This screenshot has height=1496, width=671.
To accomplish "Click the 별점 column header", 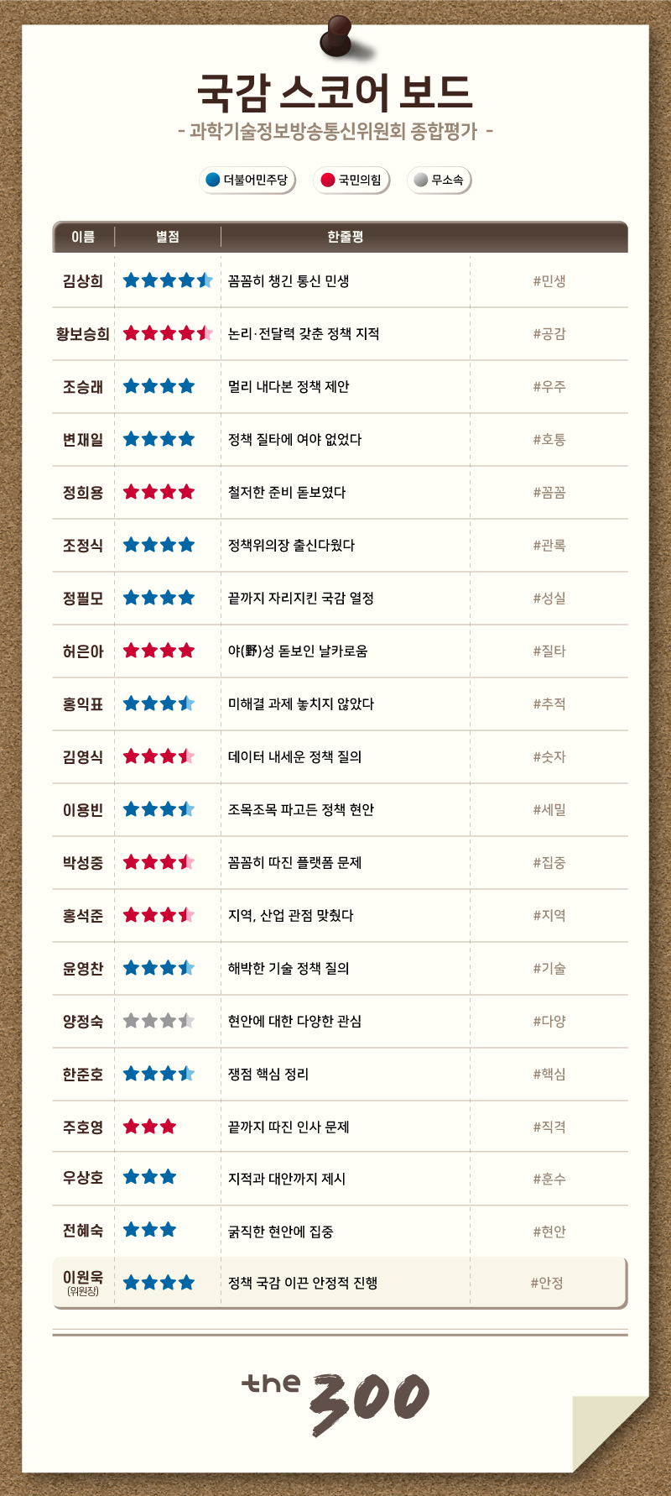I will [168, 237].
